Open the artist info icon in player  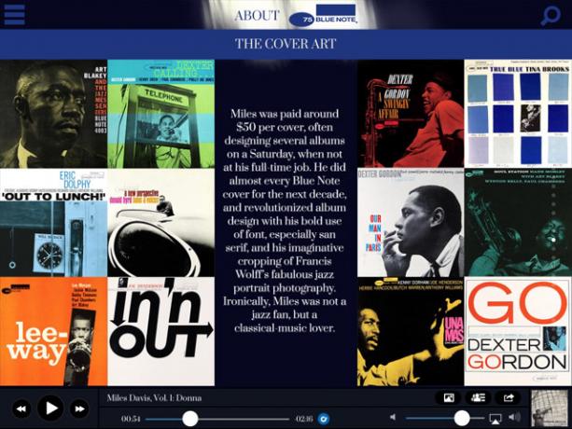pos(478,398)
